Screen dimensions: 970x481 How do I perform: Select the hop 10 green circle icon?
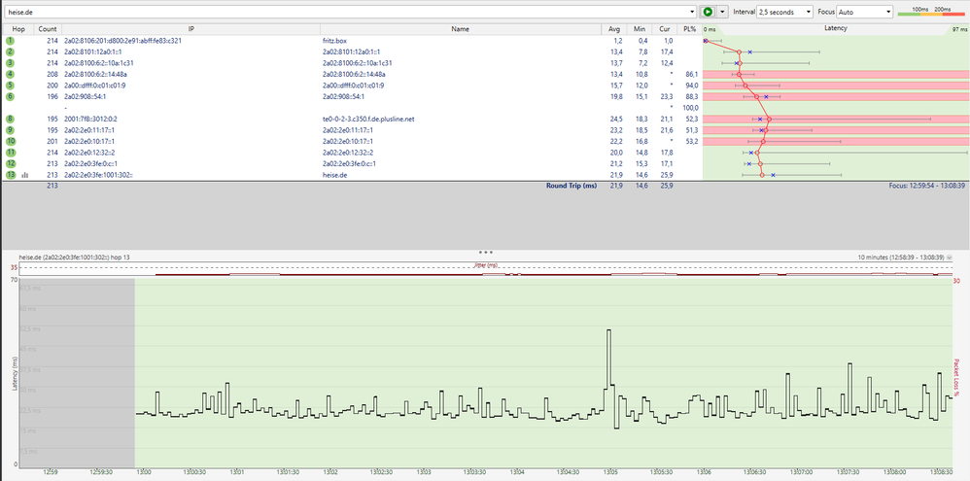click(x=11, y=141)
